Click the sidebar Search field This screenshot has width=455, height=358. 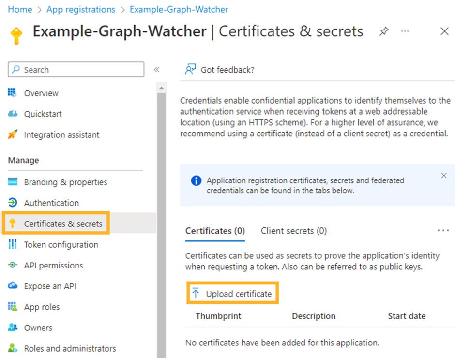coord(76,70)
